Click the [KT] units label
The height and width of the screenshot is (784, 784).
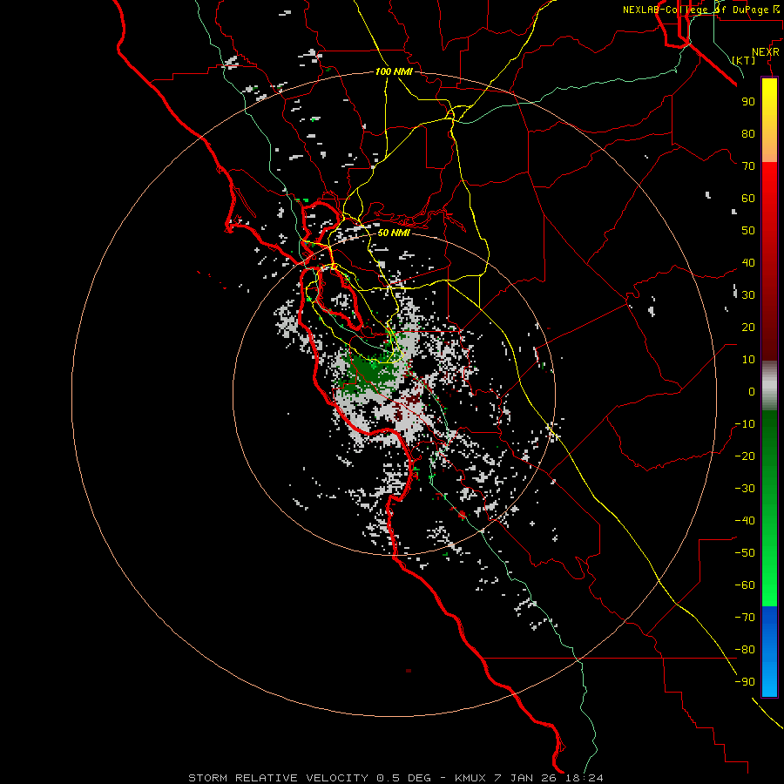point(744,60)
